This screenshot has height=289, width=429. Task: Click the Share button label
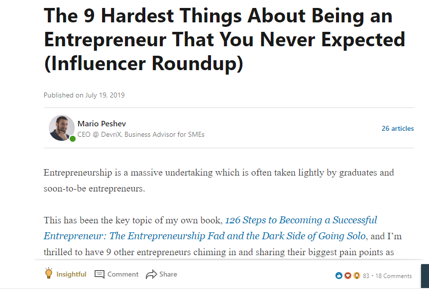168,274
